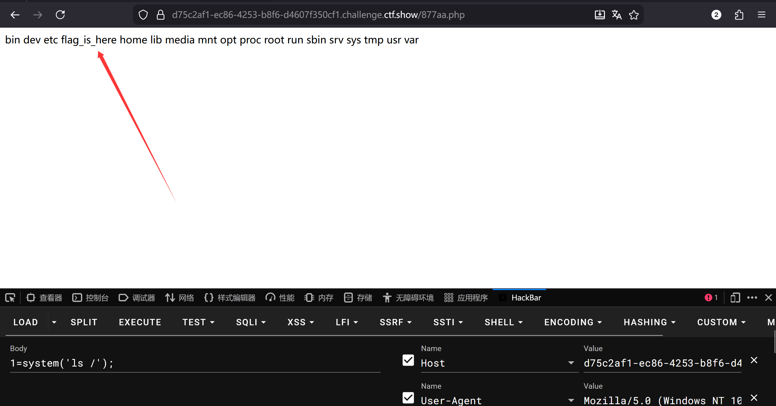
Task: Open the responsive design mode icon
Action: (735, 298)
